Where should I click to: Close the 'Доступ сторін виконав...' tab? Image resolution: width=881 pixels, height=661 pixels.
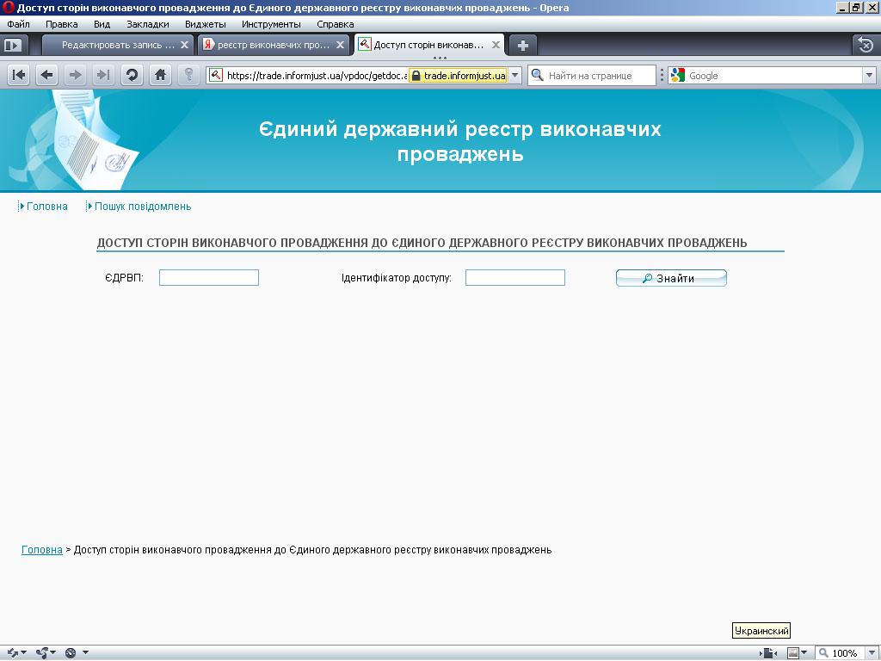(496, 45)
